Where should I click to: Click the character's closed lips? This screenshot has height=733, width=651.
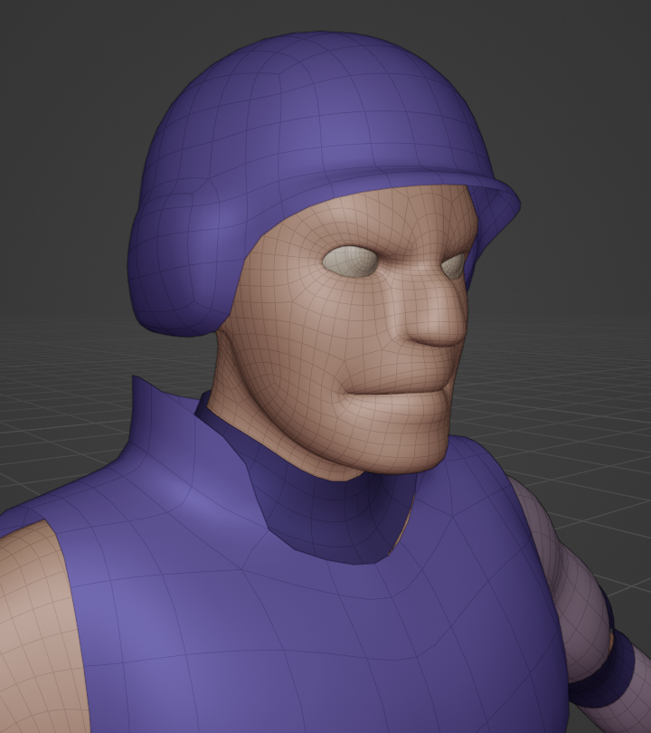click(397, 392)
